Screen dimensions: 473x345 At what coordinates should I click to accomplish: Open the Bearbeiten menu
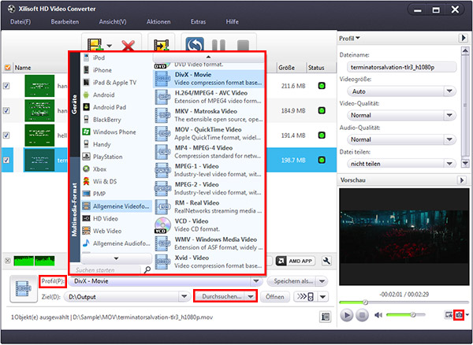[65, 22]
